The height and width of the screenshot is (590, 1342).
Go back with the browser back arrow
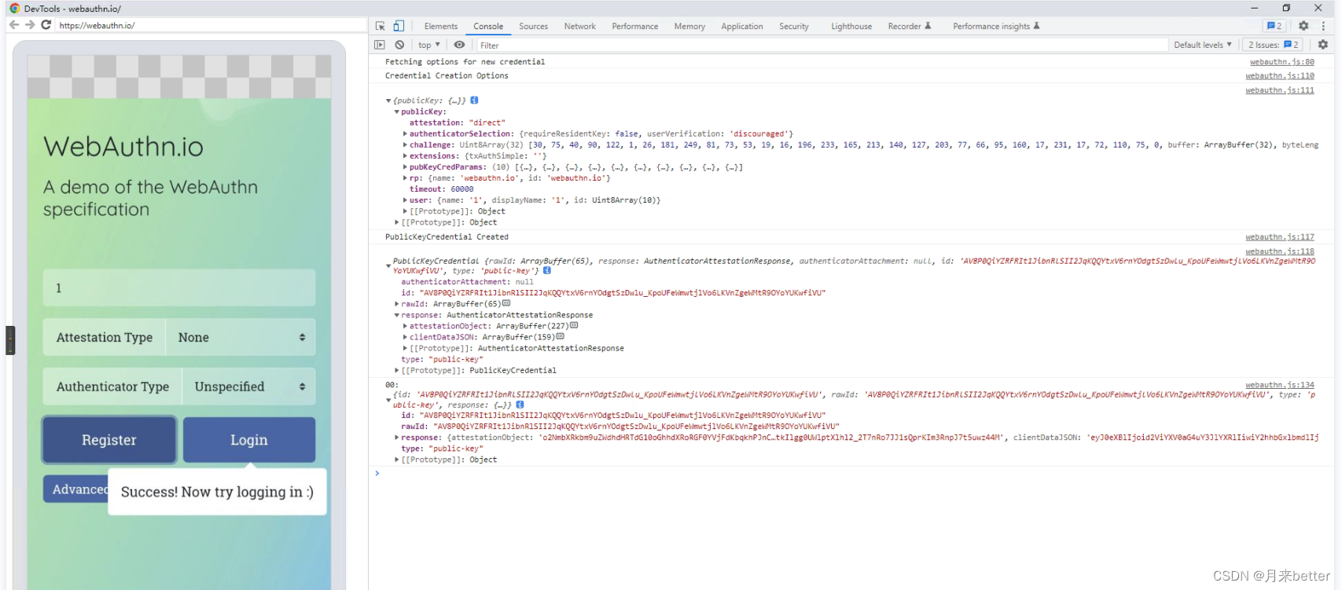14,25
